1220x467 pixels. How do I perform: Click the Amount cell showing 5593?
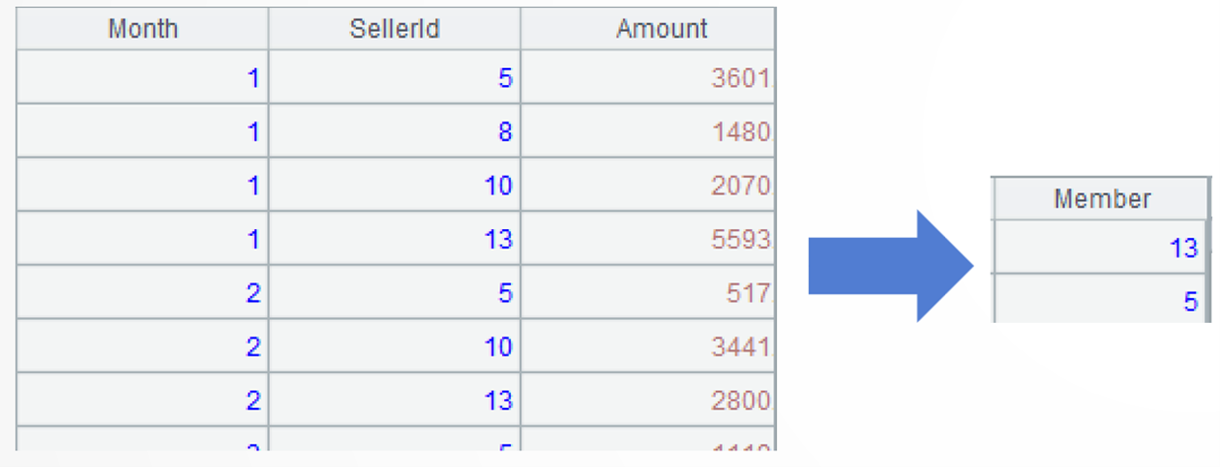[648, 239]
